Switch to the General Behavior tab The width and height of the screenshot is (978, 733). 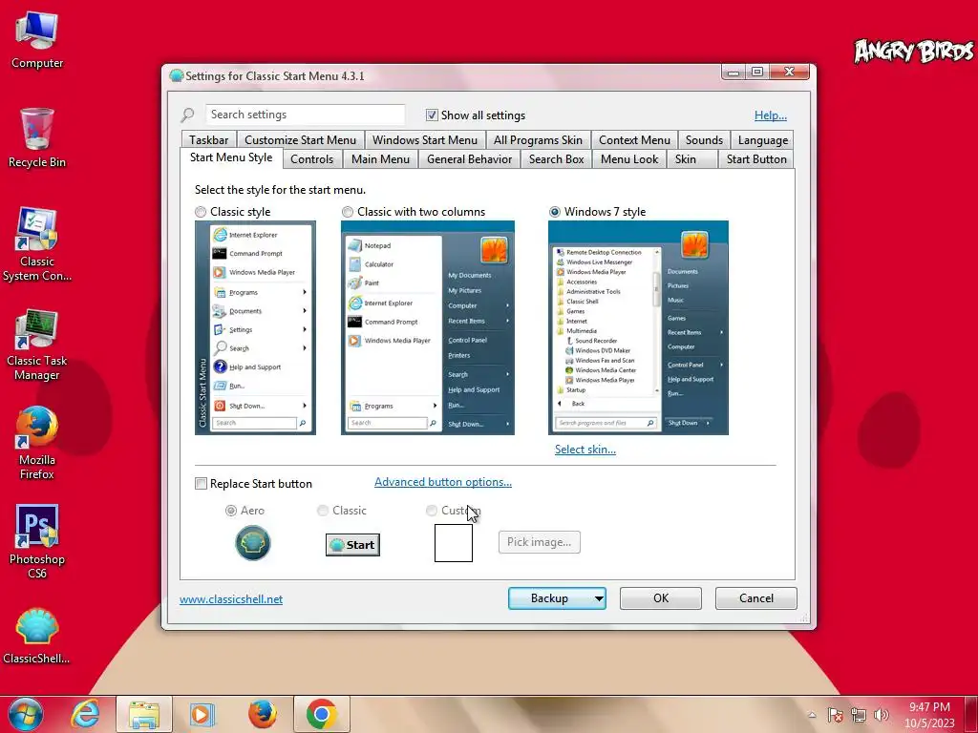point(469,159)
